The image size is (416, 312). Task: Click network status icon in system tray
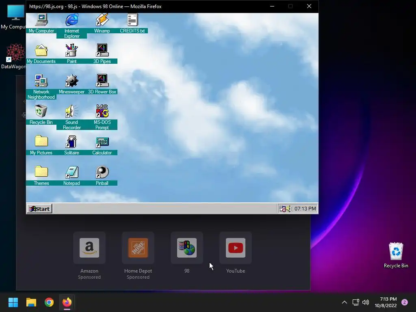click(x=356, y=302)
